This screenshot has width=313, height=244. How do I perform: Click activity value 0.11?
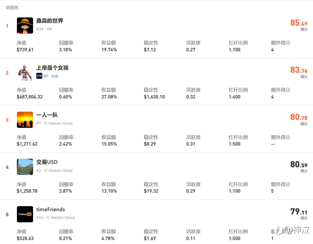(x=191, y=238)
